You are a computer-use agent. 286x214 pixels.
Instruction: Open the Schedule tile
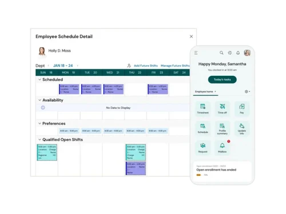click(202, 128)
